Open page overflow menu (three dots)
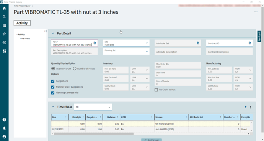Screen dimensions: 264x141 pos(256,12)
